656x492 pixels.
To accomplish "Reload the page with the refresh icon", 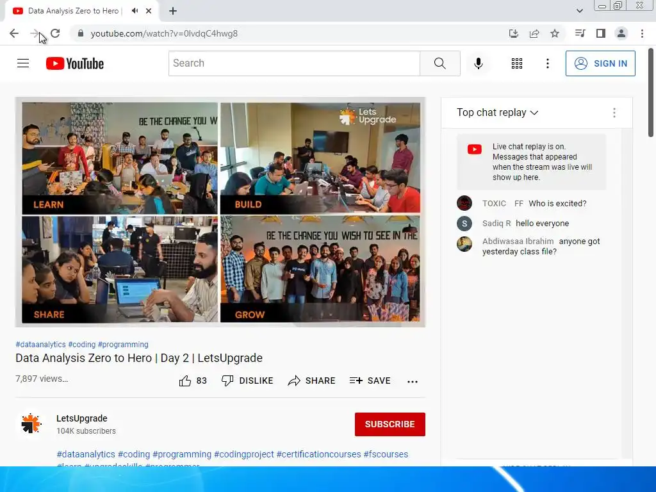I will (55, 33).
